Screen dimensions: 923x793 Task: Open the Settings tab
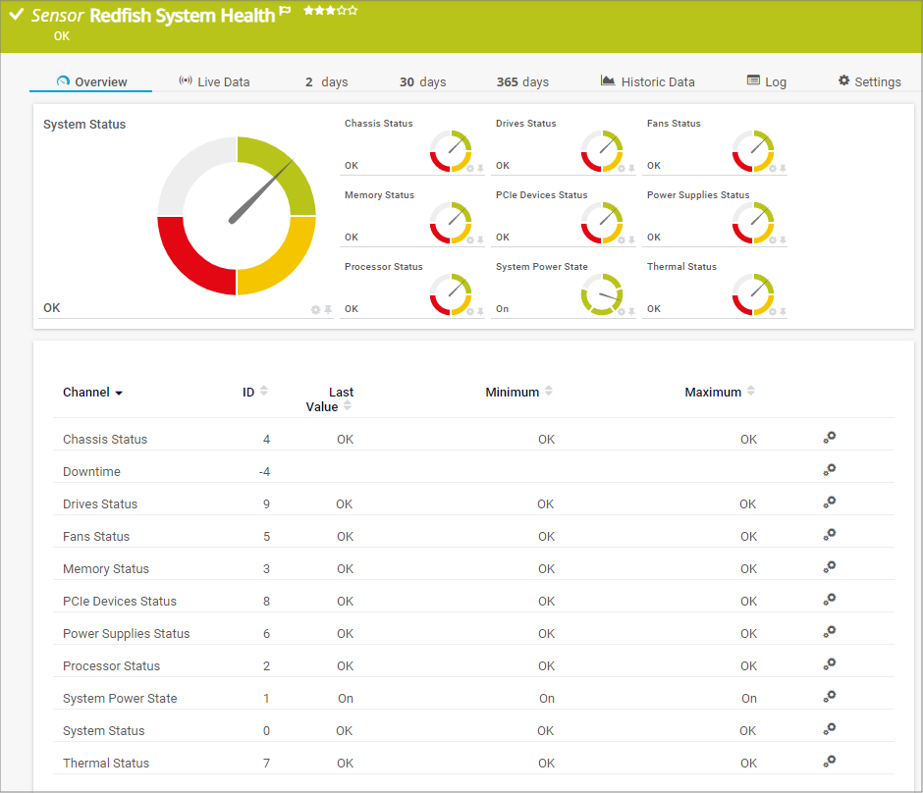tap(869, 81)
